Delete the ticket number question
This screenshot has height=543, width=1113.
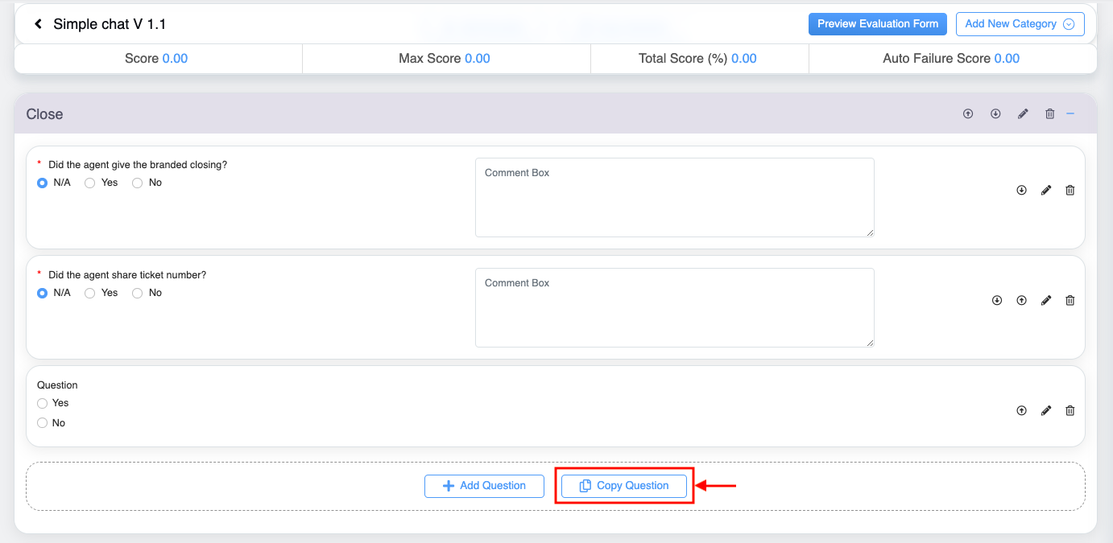(1070, 301)
